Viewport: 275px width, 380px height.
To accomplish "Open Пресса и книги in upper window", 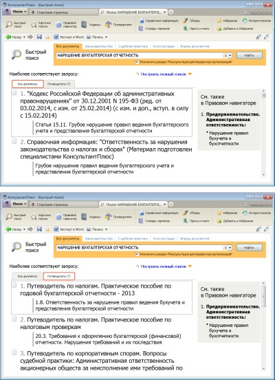I will pos(197,29).
